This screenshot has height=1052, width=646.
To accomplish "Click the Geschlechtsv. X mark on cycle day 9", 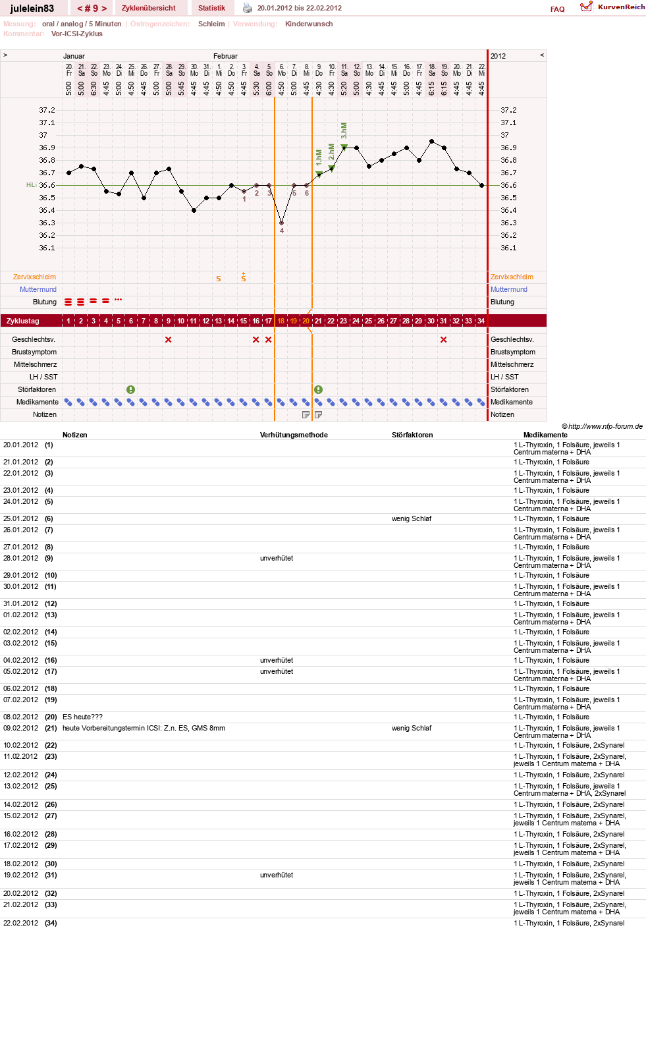I will [169, 340].
